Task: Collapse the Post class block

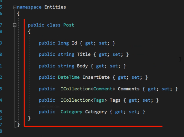Action: [15, 25]
